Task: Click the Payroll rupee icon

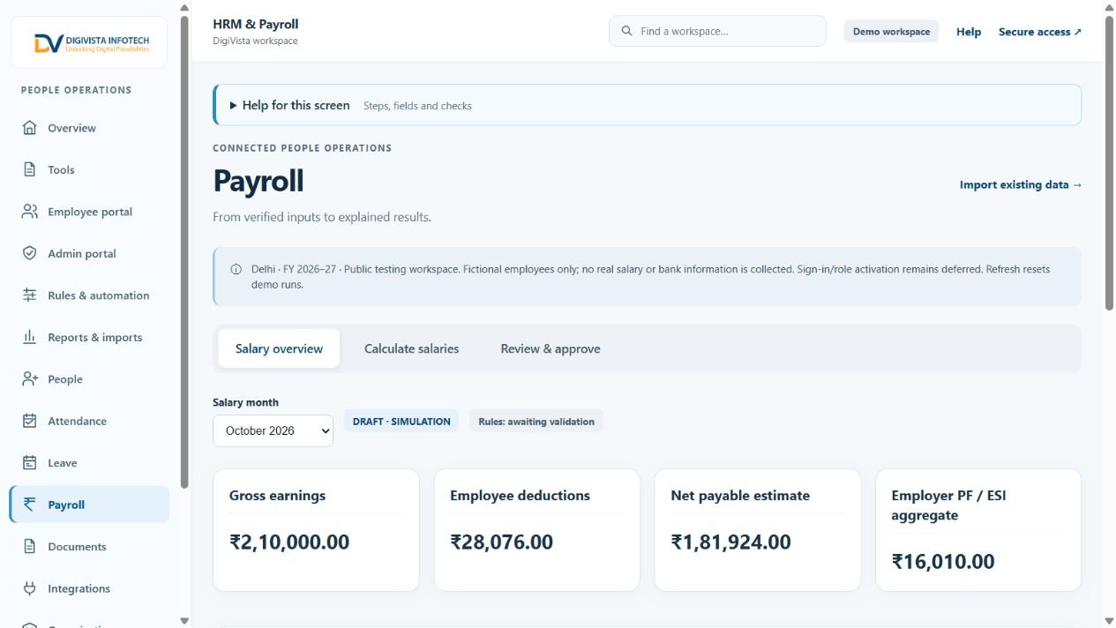Action: pos(30,505)
